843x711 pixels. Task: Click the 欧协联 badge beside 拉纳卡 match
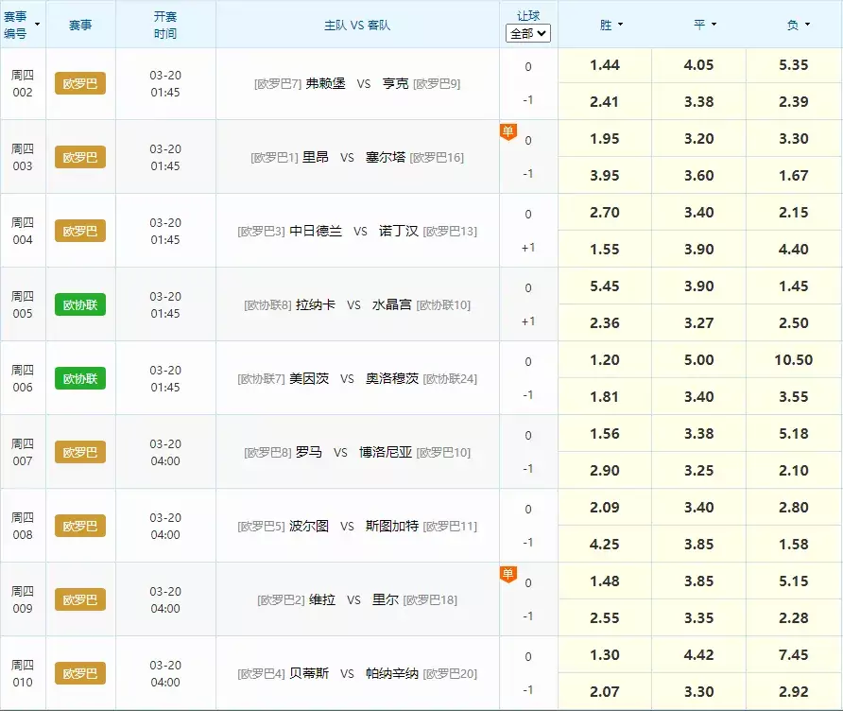80,304
